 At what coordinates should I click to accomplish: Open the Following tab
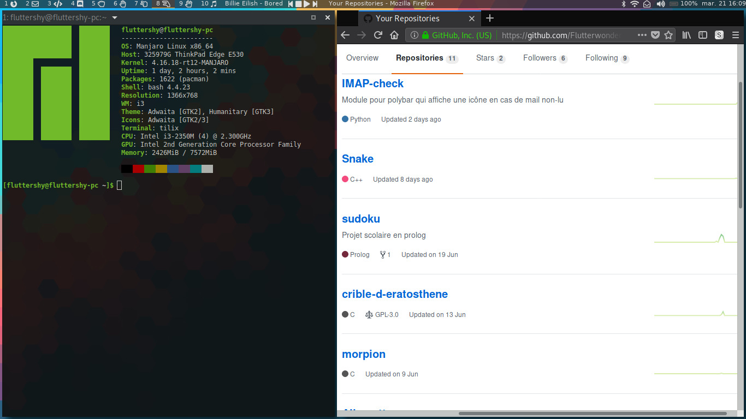[607, 58]
